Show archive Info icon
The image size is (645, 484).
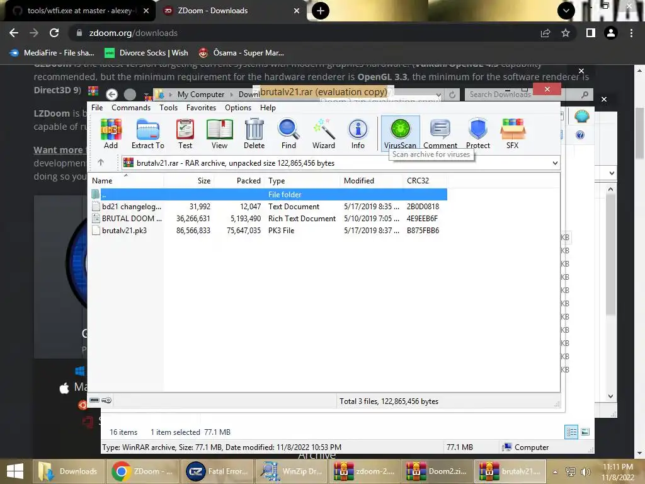click(358, 134)
